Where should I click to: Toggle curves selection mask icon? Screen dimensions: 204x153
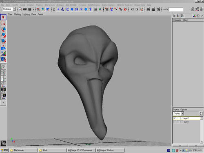(x=67, y=9)
